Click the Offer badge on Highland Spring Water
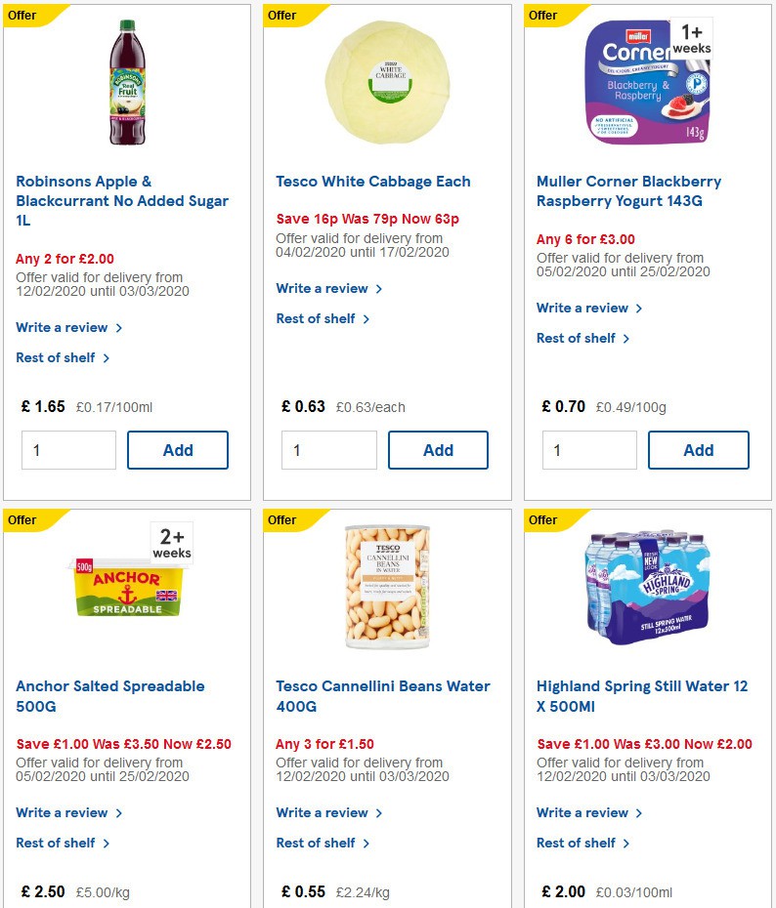 [542, 519]
